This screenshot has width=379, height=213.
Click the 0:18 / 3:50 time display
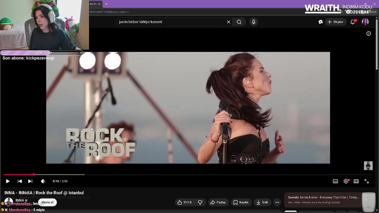[x=60, y=181]
